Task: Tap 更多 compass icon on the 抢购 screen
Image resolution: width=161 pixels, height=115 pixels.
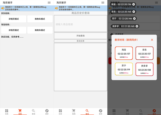Action: 47,111
